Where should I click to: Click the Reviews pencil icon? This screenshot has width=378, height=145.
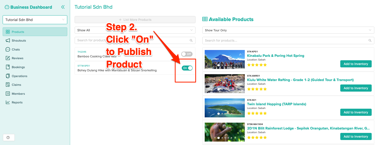pyautogui.click(x=8, y=58)
